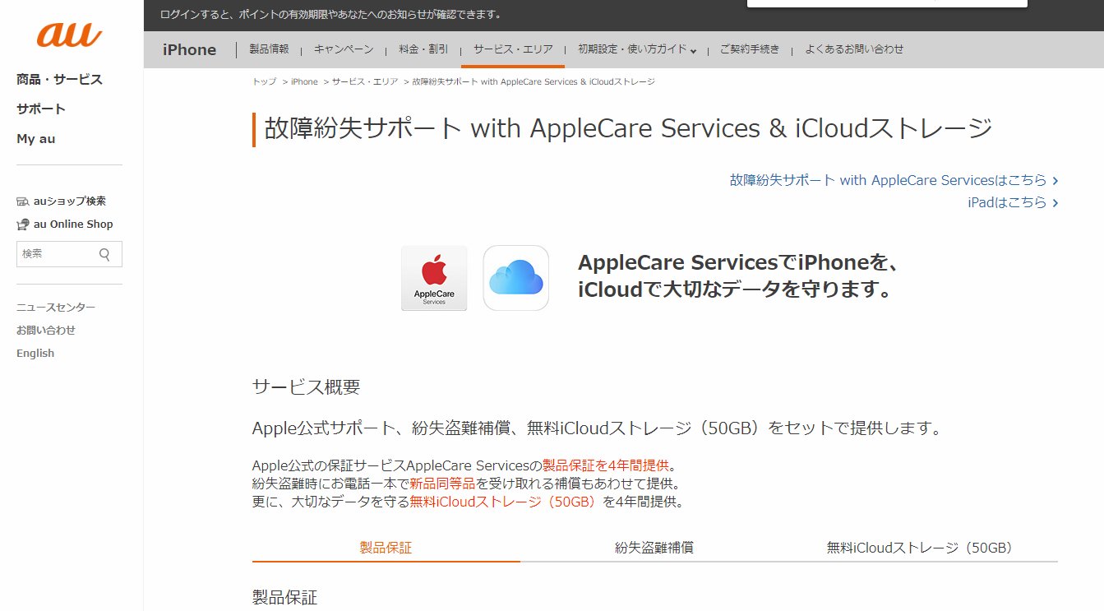This screenshot has width=1104, height=611.
Task: Click the AppleCare Services icon
Action: [x=434, y=278]
